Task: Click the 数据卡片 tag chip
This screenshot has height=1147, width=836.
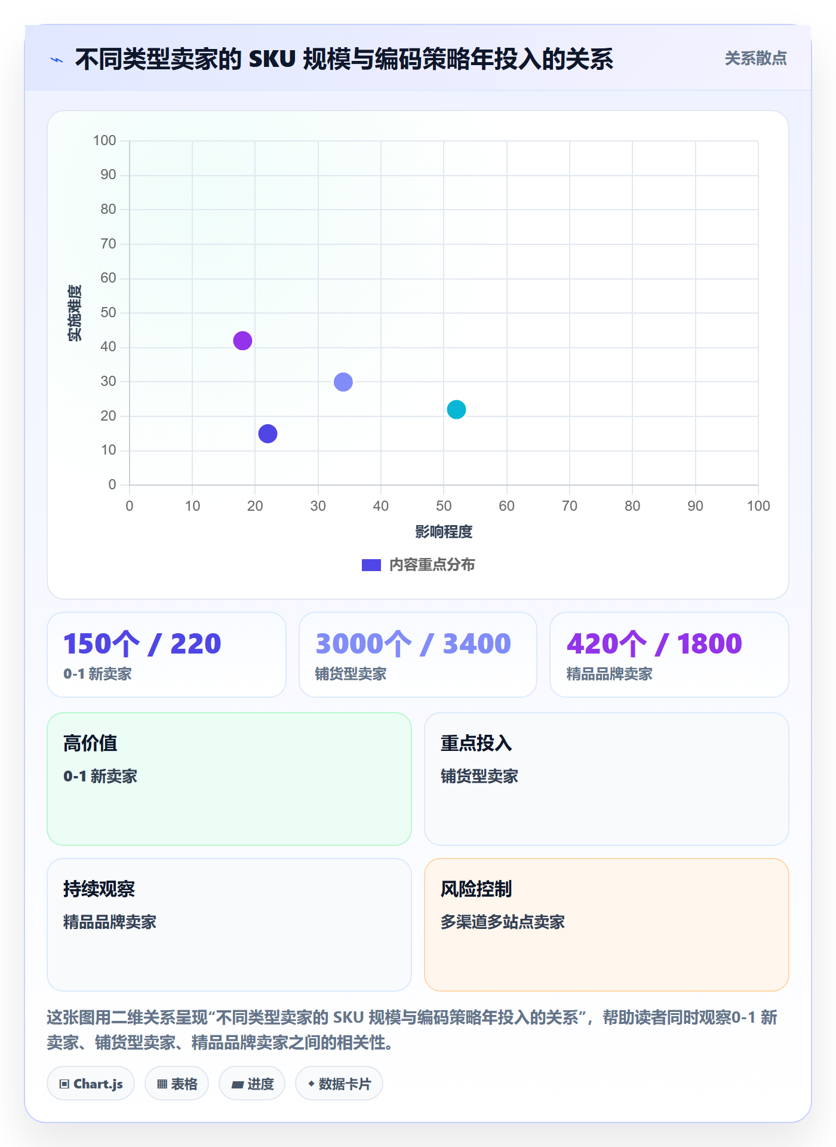Action: [339, 1084]
